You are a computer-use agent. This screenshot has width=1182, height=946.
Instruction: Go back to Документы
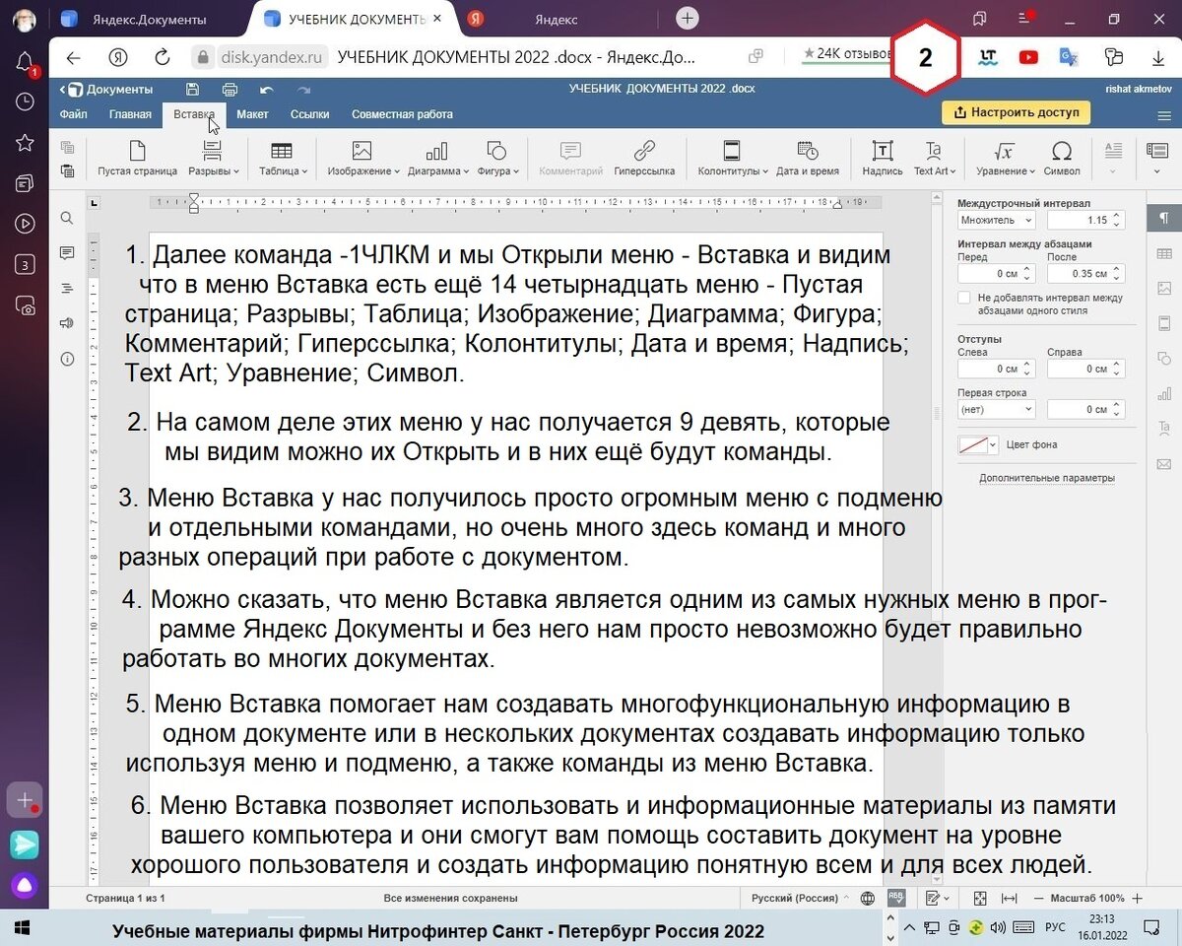pos(106,89)
